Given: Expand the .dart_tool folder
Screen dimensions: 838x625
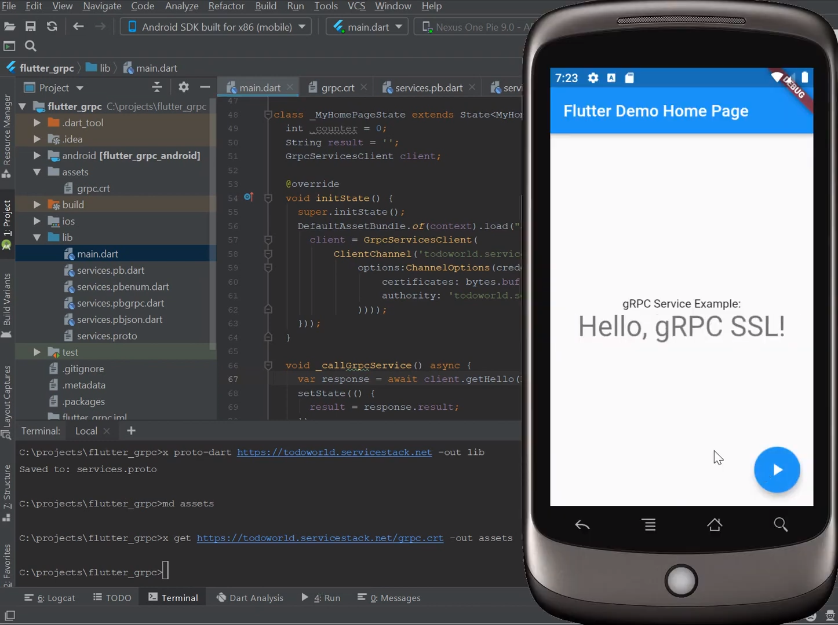Looking at the screenshot, I should pos(37,123).
